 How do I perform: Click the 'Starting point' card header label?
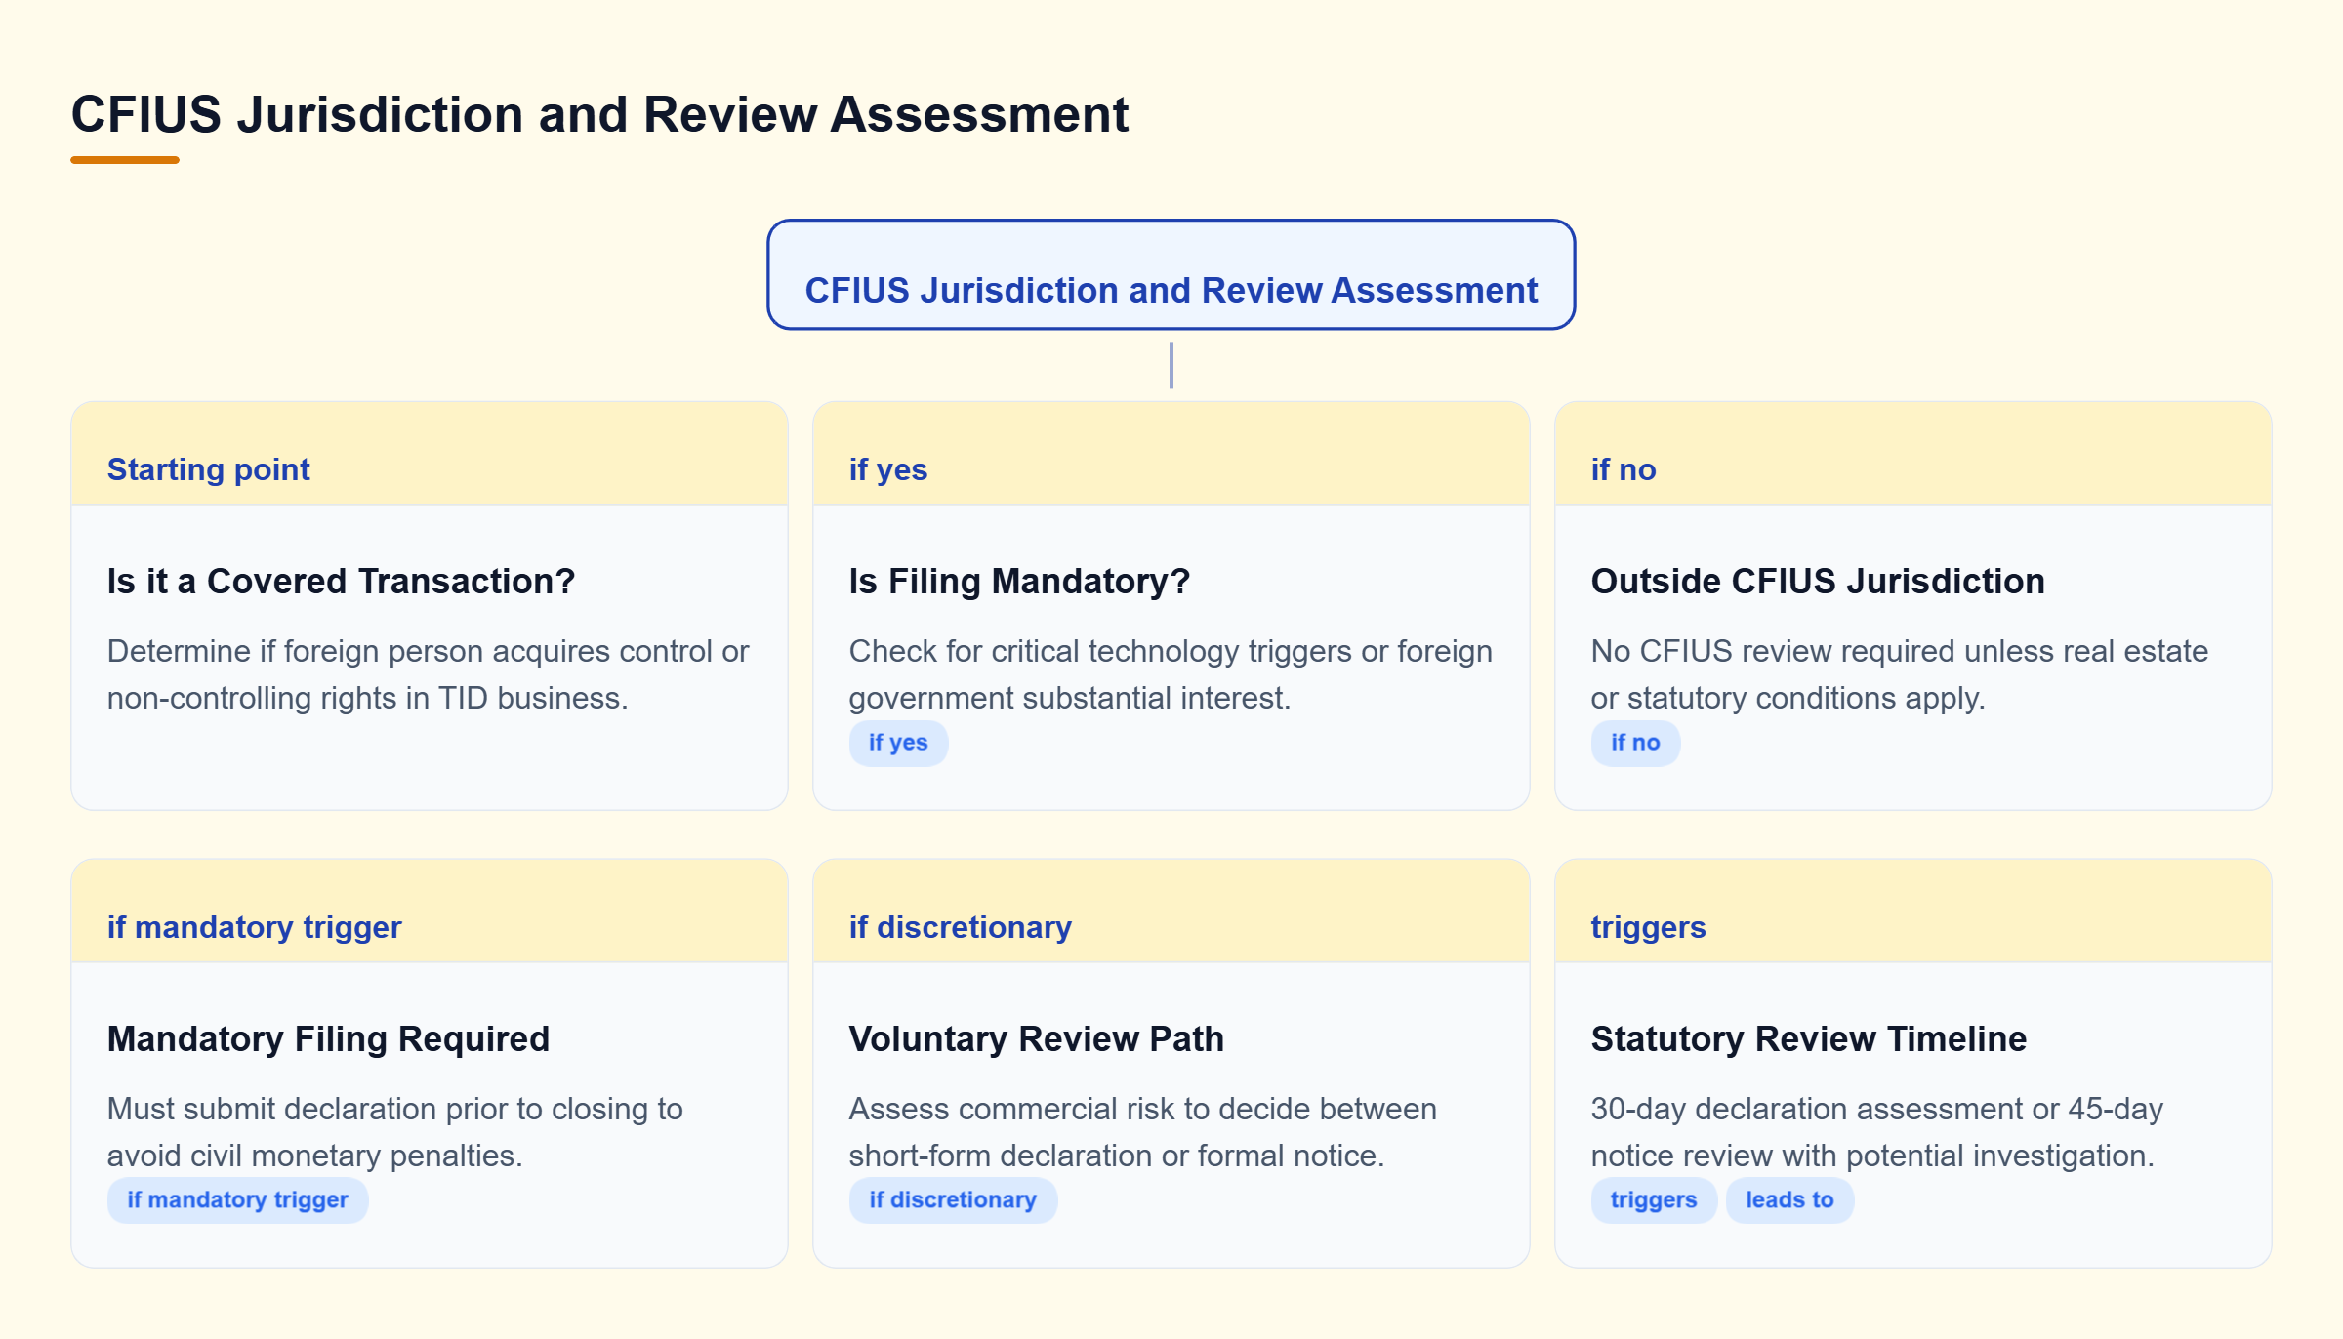[208, 469]
